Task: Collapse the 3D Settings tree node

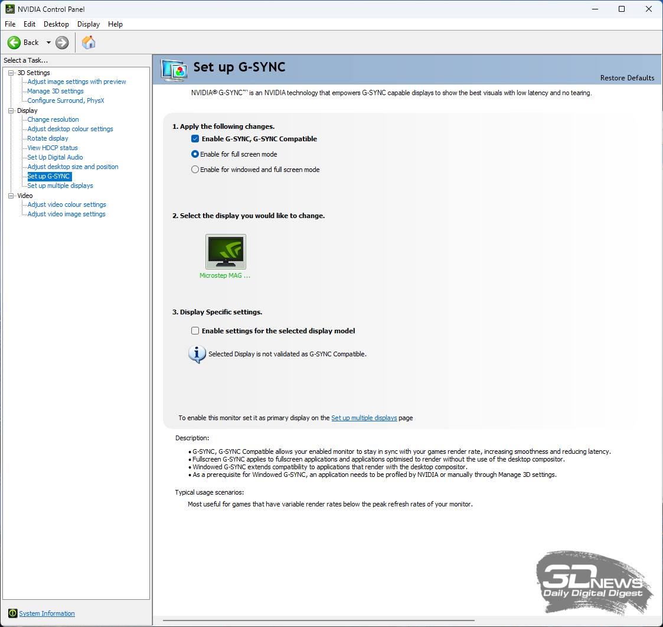Action: (x=11, y=73)
